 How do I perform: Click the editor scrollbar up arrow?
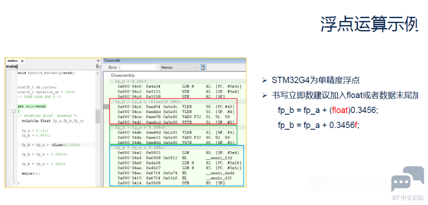[98, 73]
